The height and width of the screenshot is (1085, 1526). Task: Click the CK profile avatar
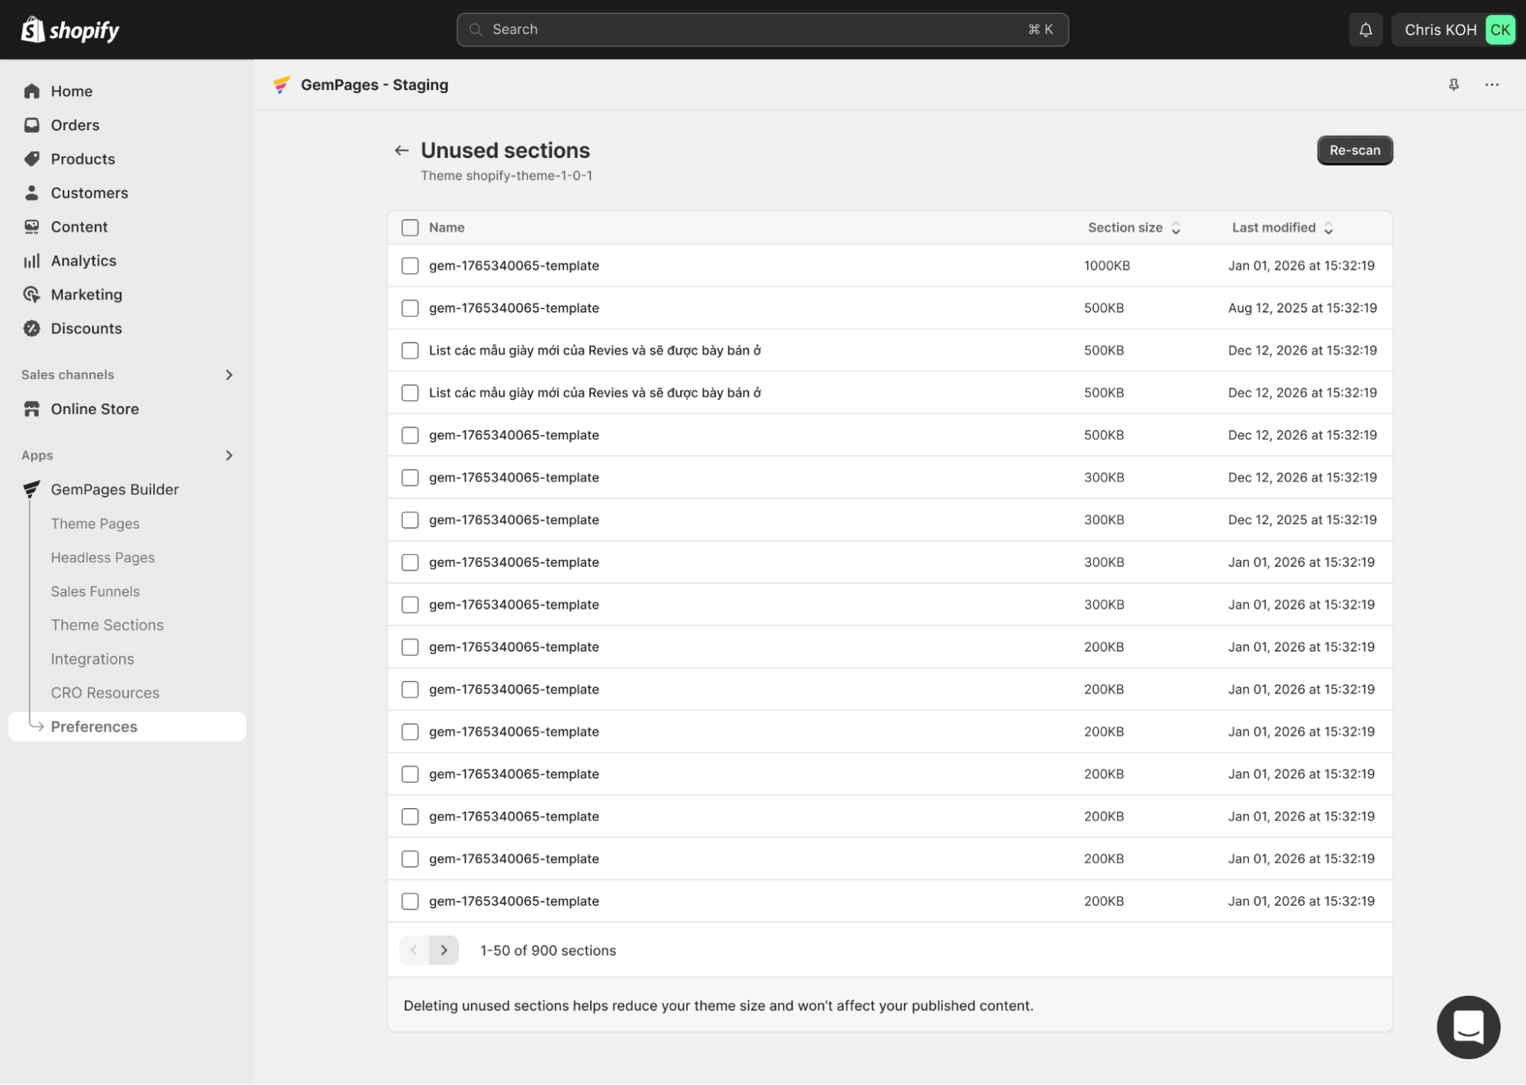[x=1499, y=30]
